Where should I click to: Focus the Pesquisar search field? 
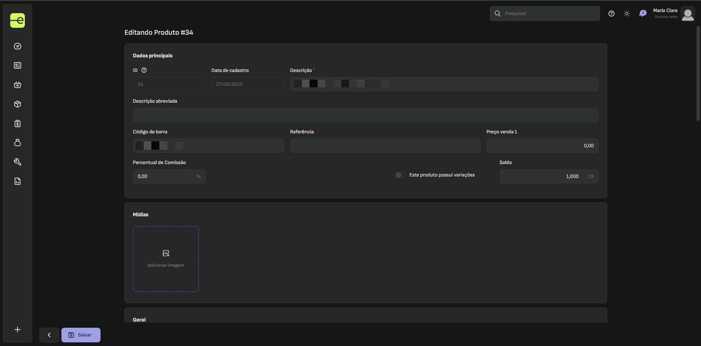(545, 14)
